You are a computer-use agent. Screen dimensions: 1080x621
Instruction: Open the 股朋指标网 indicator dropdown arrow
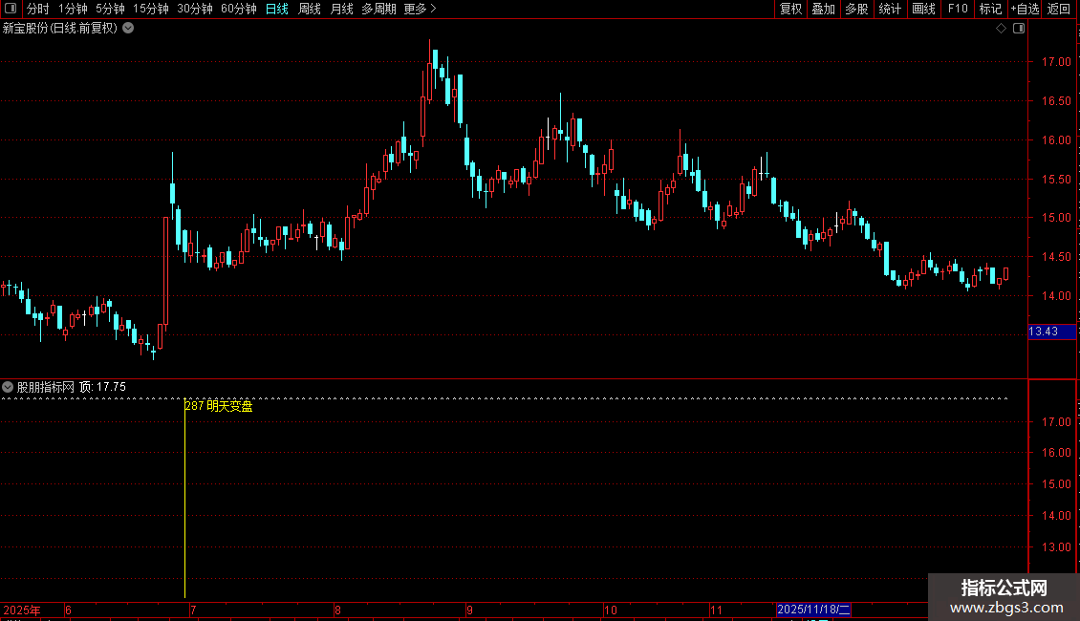click(x=8, y=388)
